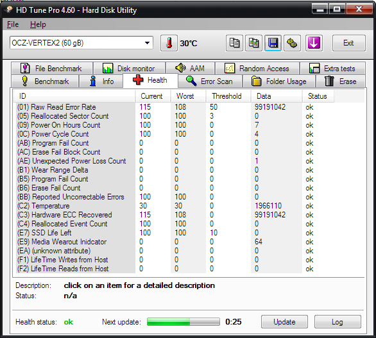The height and width of the screenshot is (338, 376).
Task: Click the Exit button
Action: tap(348, 43)
